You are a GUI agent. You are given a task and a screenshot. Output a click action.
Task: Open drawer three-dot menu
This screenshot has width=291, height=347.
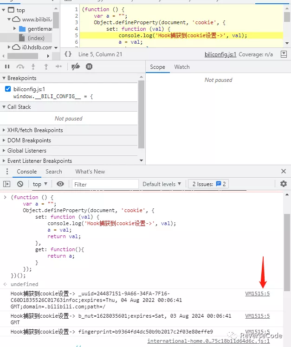coord(7,171)
